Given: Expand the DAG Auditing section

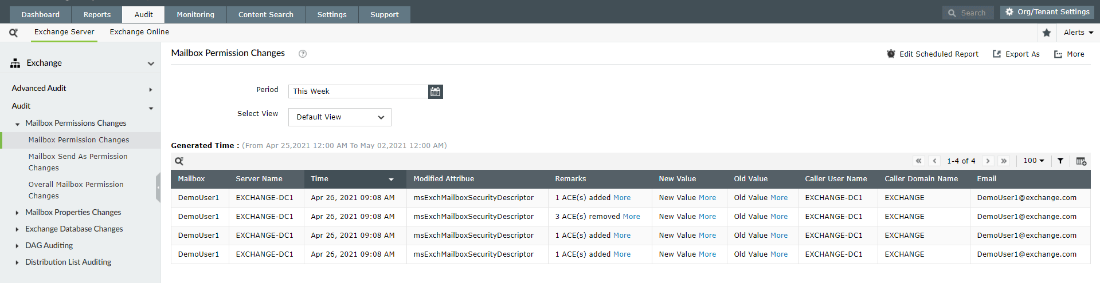Looking at the screenshot, I should (17, 246).
